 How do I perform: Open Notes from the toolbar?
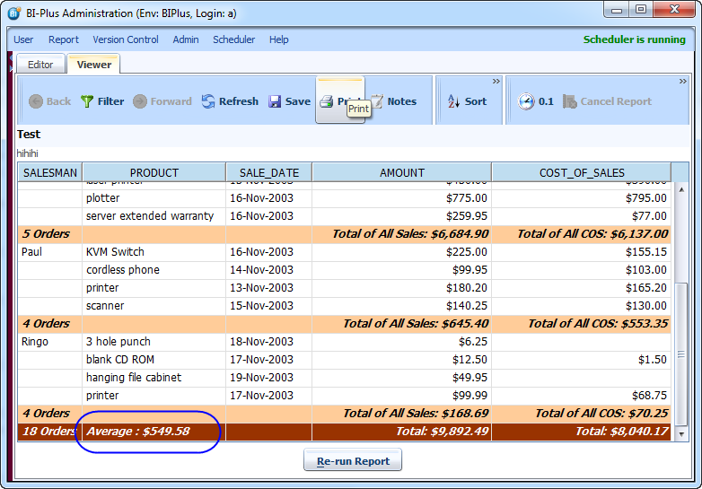click(377, 101)
